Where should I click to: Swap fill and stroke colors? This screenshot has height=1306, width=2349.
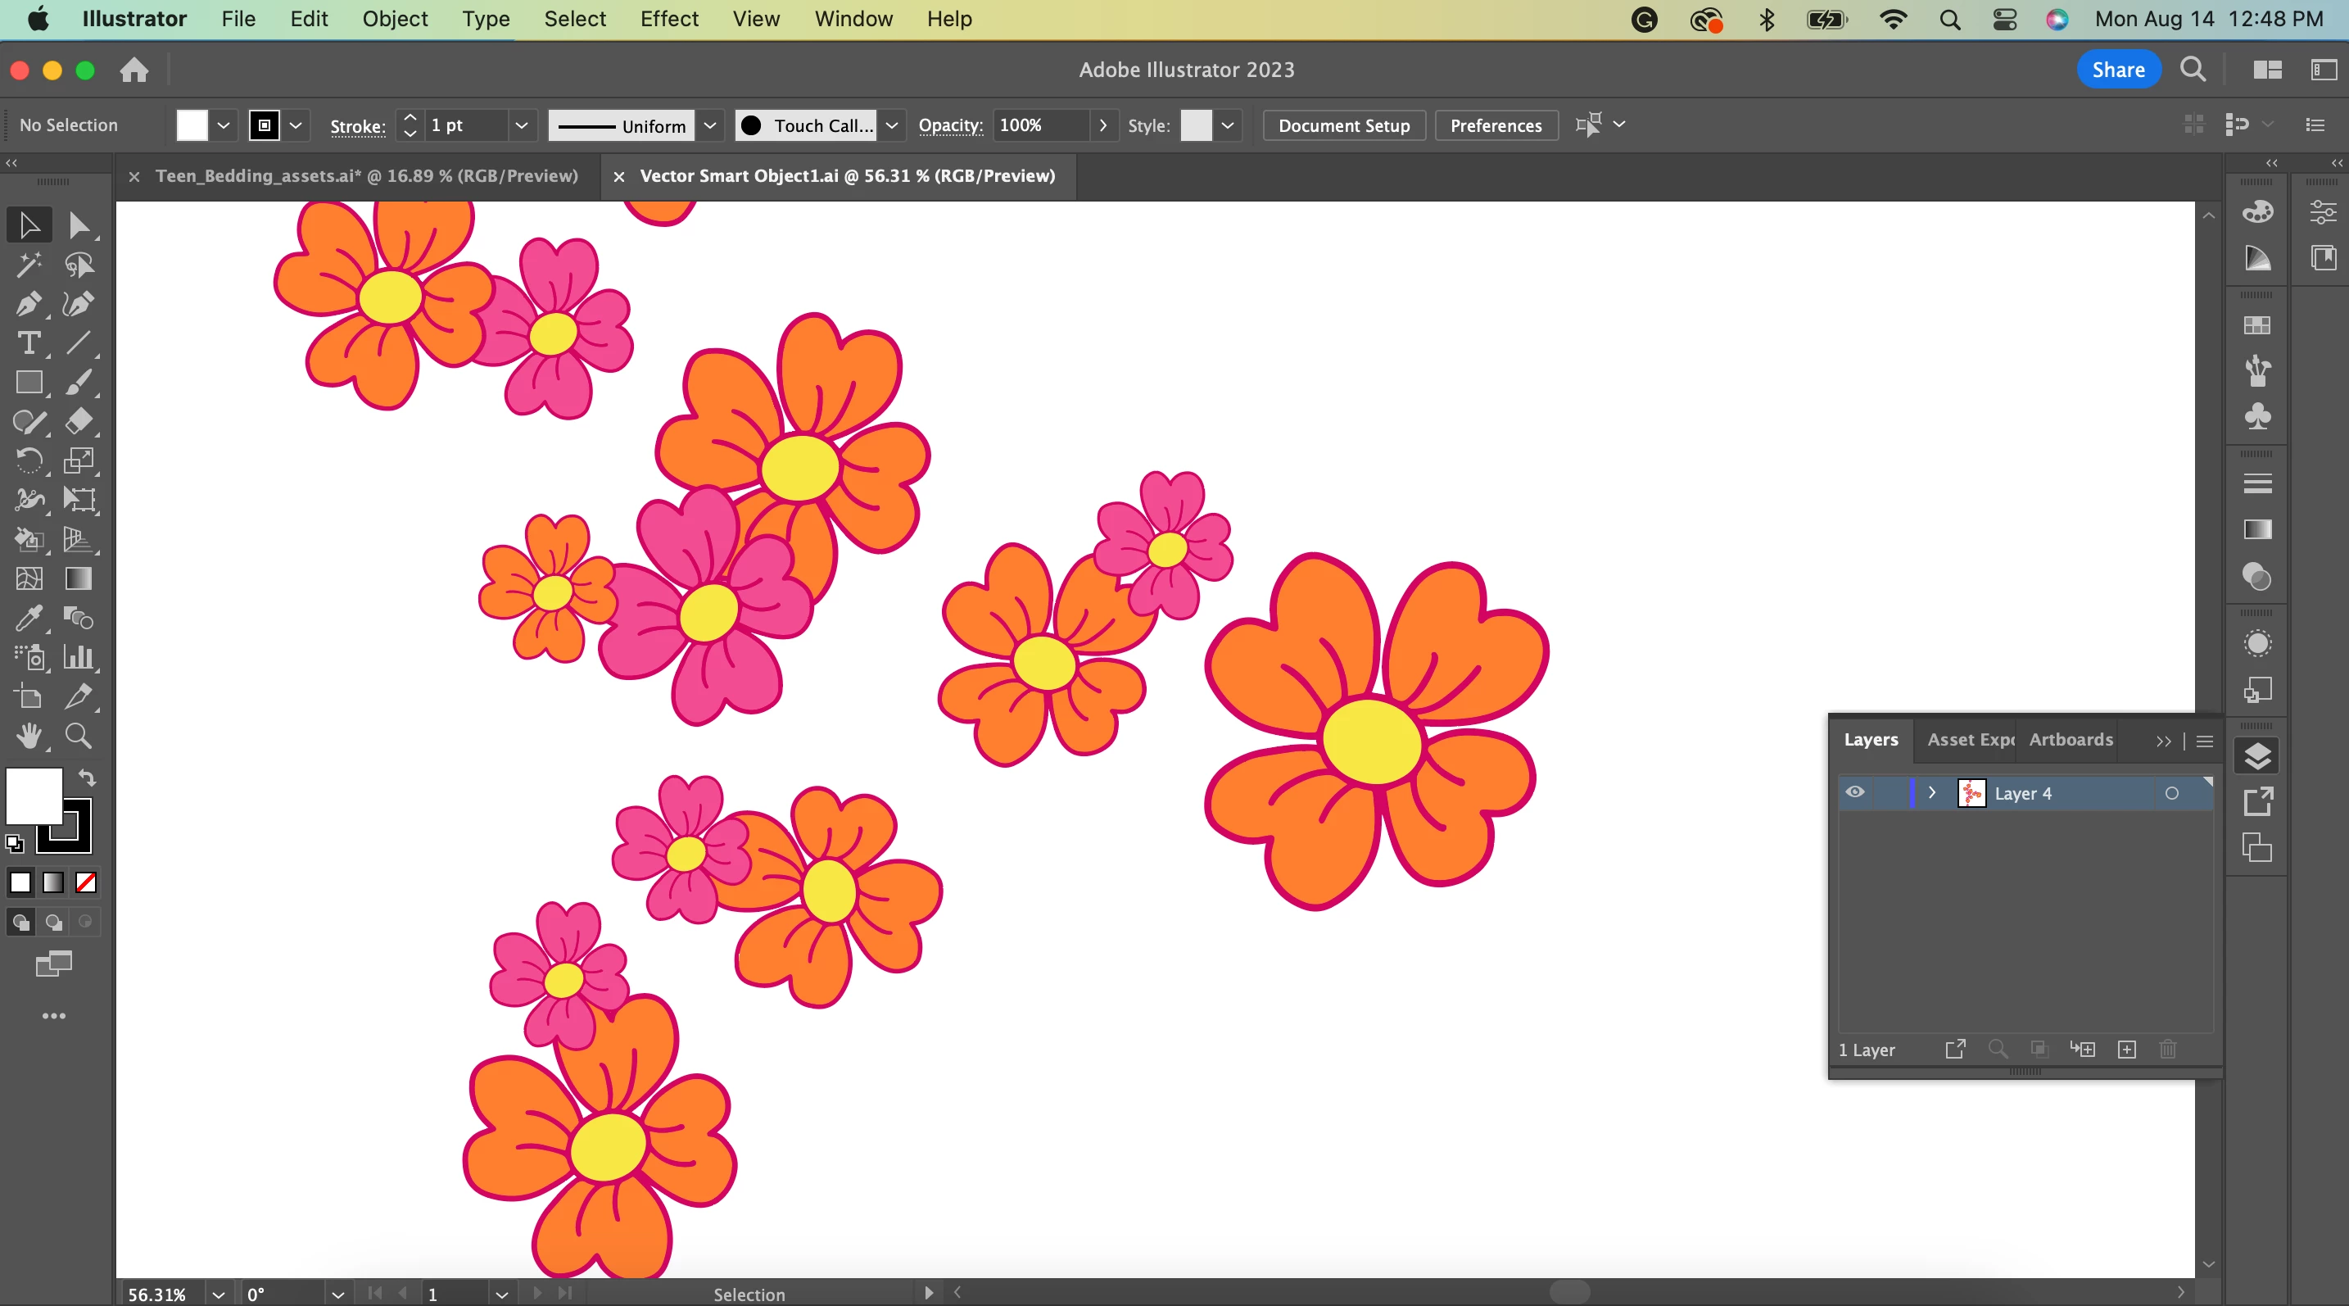87,778
